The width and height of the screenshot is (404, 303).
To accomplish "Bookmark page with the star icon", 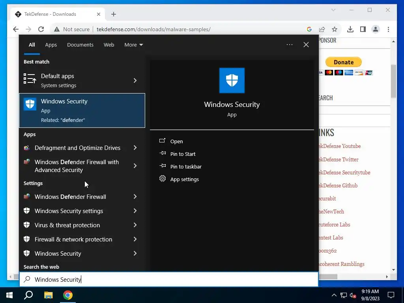I will [335, 29].
